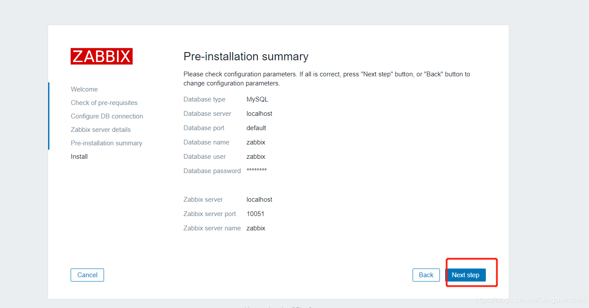The image size is (589, 308).
Task: Select the Install step in sidebar
Action: (79, 157)
